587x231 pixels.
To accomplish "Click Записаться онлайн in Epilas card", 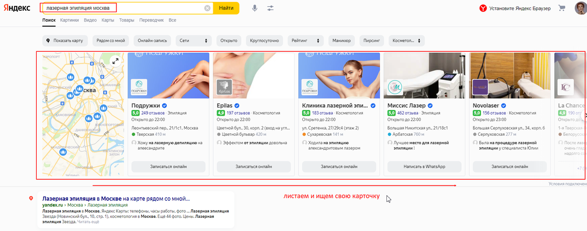I will (x=253, y=167).
